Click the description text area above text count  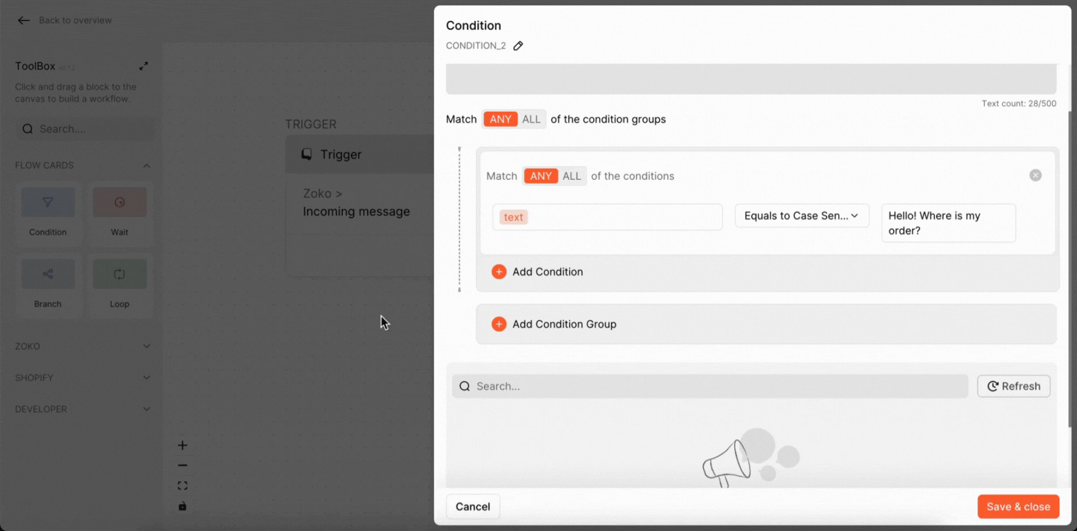pos(751,79)
